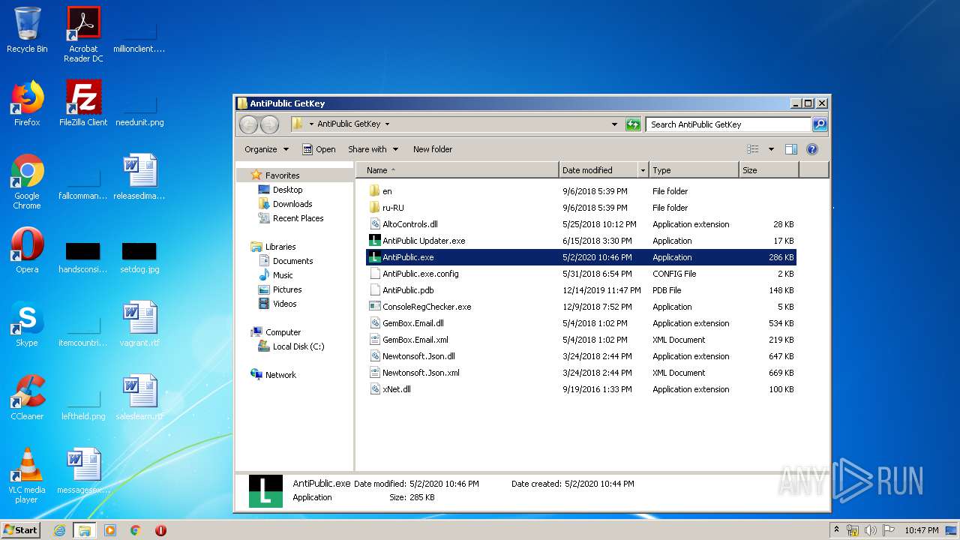Launch FileZilla Client shortcut

(x=83, y=103)
